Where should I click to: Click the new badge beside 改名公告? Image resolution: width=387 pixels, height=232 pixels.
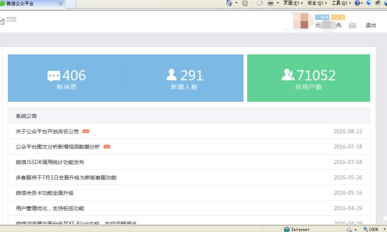pyautogui.click(x=86, y=132)
